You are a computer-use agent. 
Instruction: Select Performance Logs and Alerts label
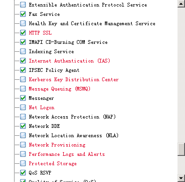[67, 154]
